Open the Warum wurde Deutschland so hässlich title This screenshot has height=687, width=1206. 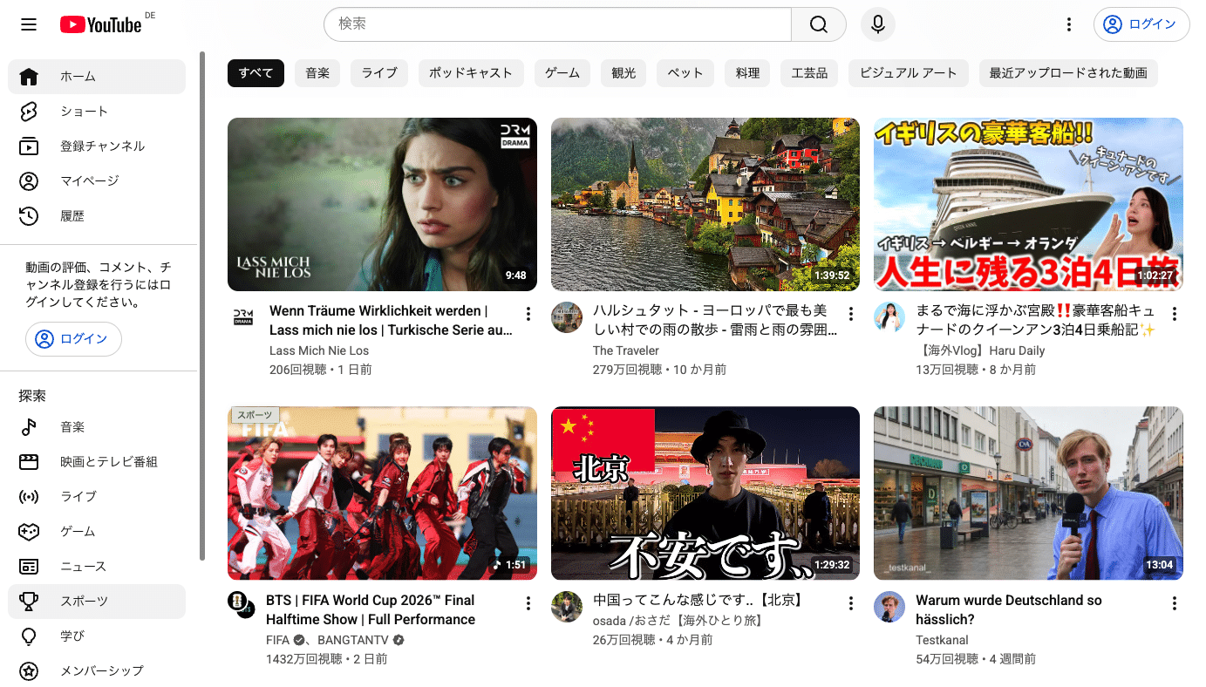[1009, 610]
